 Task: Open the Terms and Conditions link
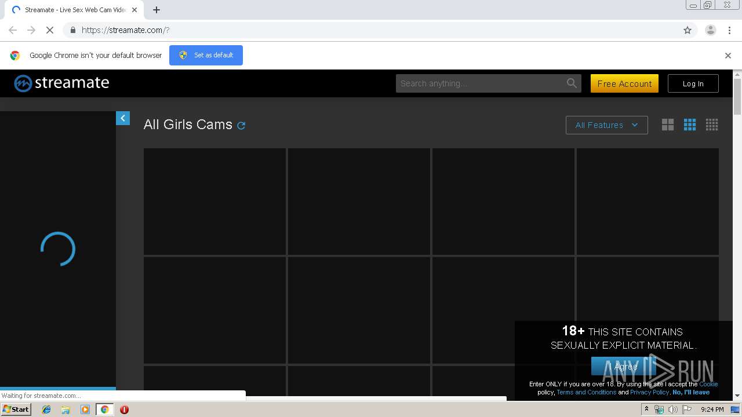coord(586,392)
